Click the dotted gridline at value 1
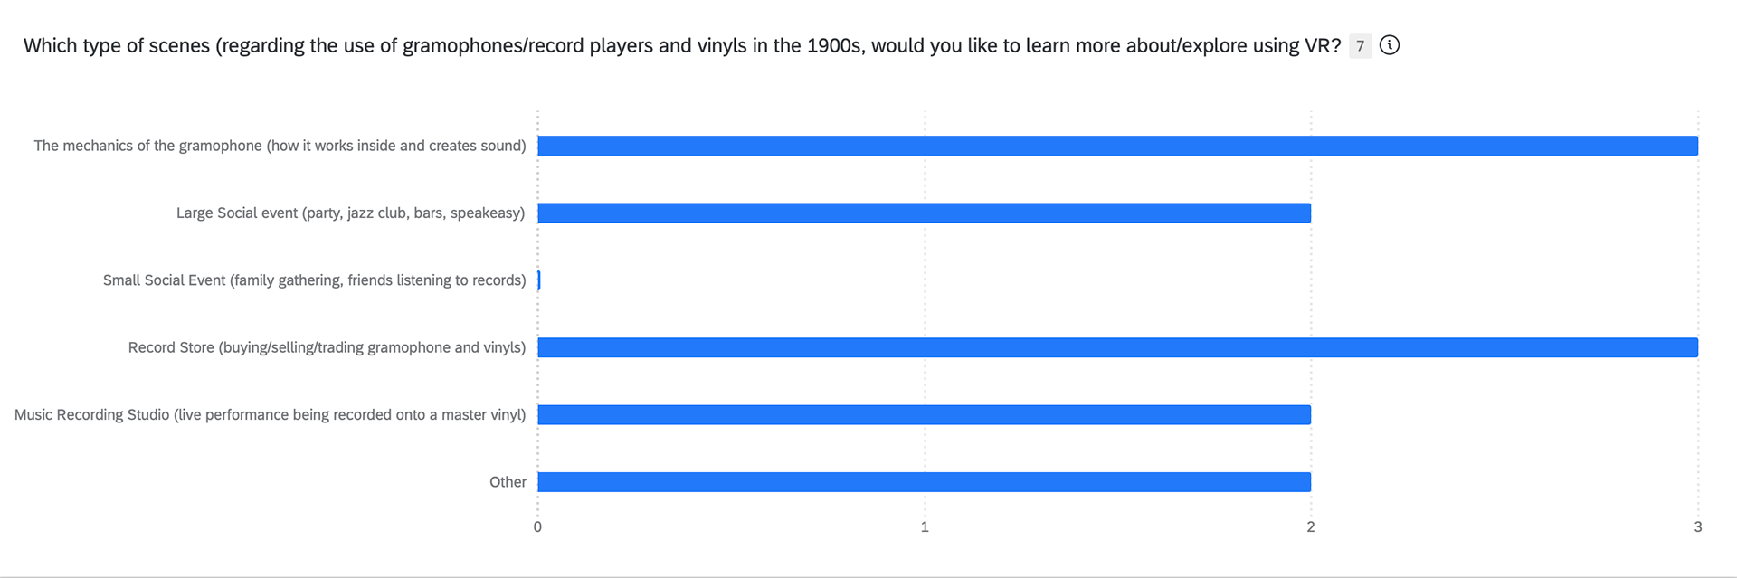Viewport: 1737px width, 578px height. (925, 314)
